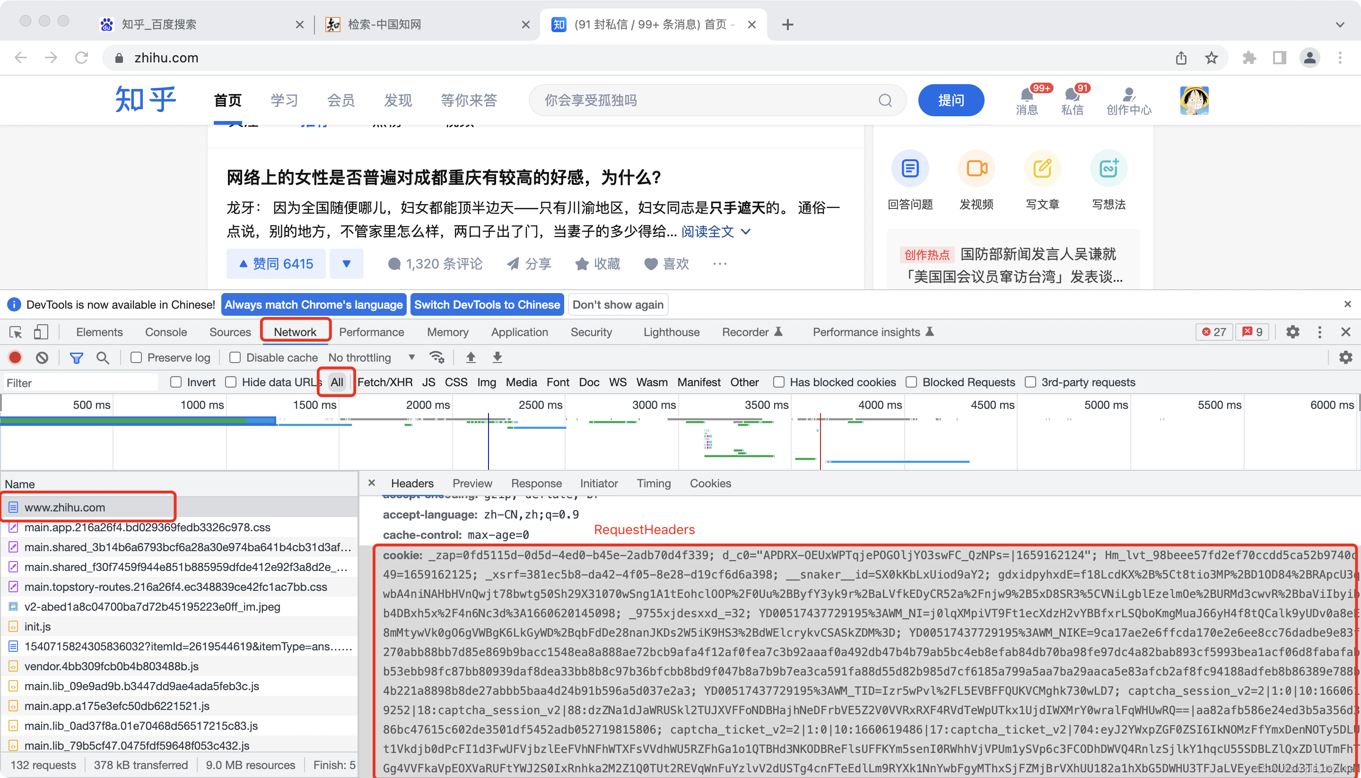Viewport: 1361px width, 778px height.
Task: Expand DevTools settings gear dropdown
Action: pos(1294,331)
